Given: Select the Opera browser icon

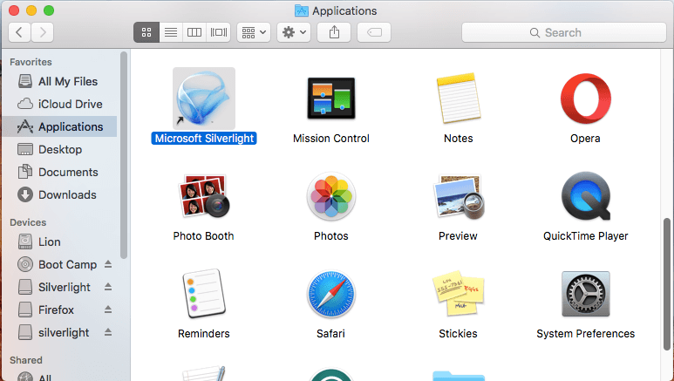Looking at the screenshot, I should pyautogui.click(x=585, y=99).
